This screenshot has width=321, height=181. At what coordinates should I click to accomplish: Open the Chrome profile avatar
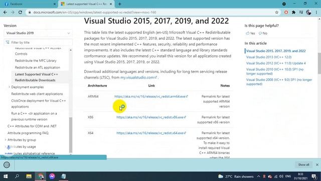point(308,12)
